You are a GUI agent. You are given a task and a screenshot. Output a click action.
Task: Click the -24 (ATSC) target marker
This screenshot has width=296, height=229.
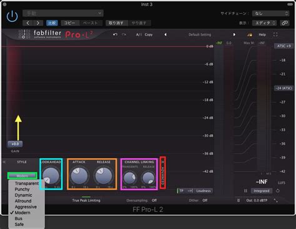pos(284,88)
